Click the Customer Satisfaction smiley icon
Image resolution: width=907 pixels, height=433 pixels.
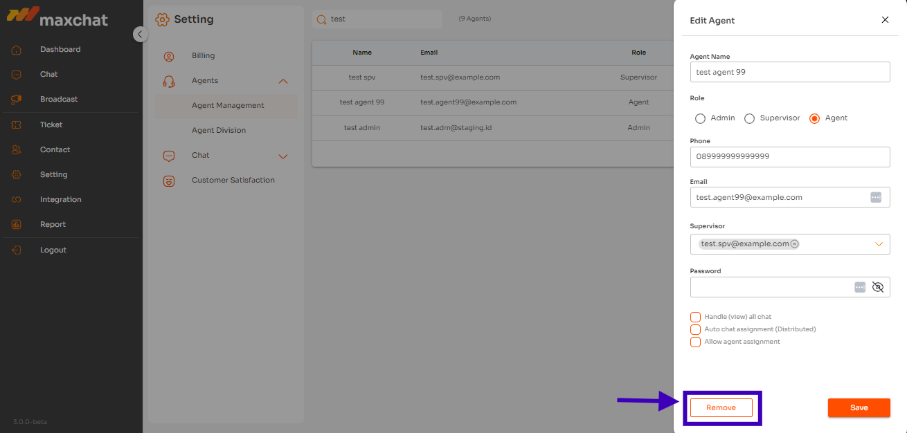point(169,181)
